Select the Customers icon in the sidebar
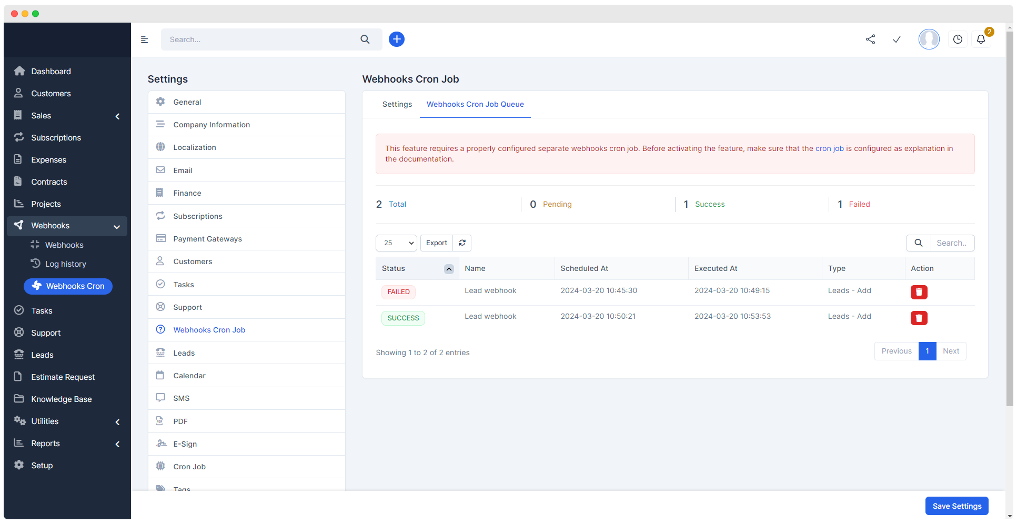 19,93
